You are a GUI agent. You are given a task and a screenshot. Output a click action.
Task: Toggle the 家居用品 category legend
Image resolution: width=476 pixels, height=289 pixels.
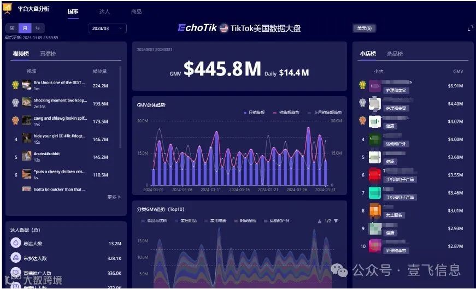tap(186, 221)
